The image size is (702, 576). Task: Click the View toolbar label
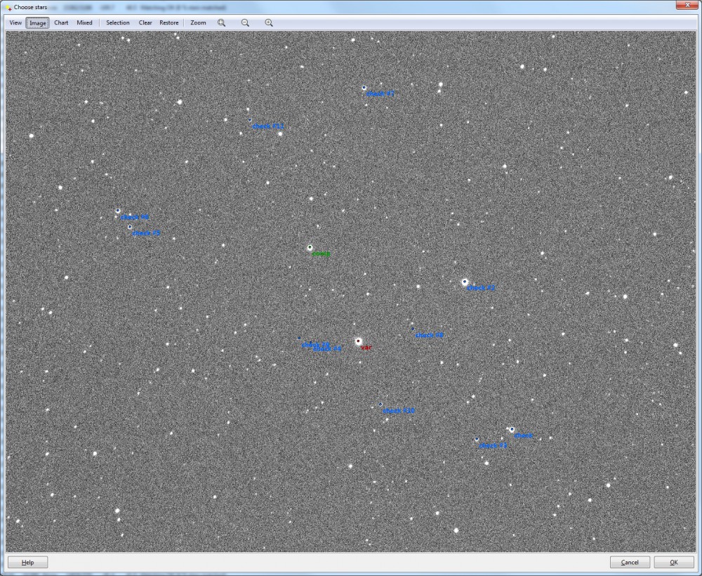(15, 22)
